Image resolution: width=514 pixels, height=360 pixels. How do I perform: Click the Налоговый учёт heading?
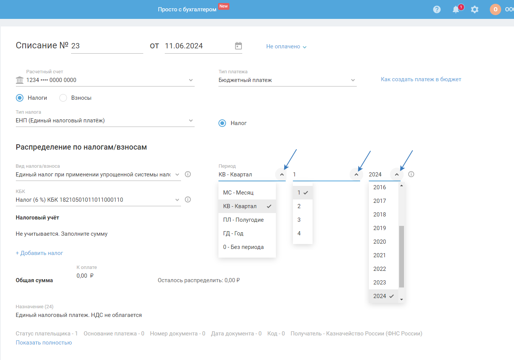37,218
